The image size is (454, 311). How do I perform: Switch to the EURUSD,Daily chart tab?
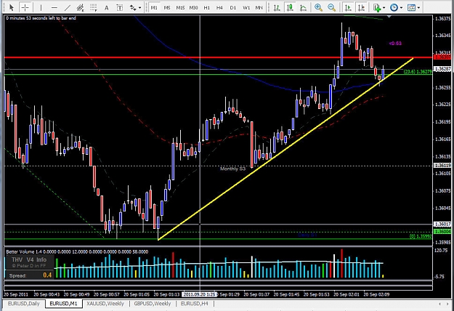point(23,304)
